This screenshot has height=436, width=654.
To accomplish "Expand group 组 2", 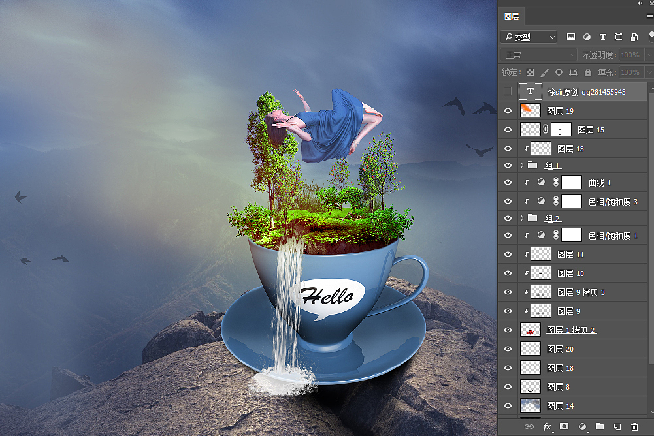I will (x=521, y=218).
